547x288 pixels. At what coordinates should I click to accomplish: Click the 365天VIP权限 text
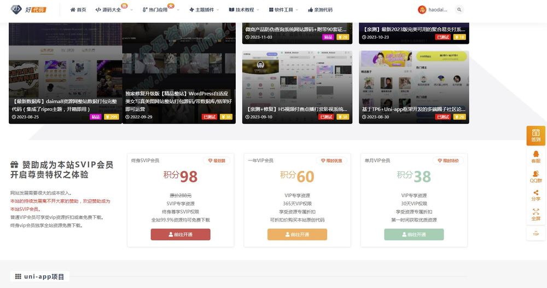pyautogui.click(x=297, y=204)
